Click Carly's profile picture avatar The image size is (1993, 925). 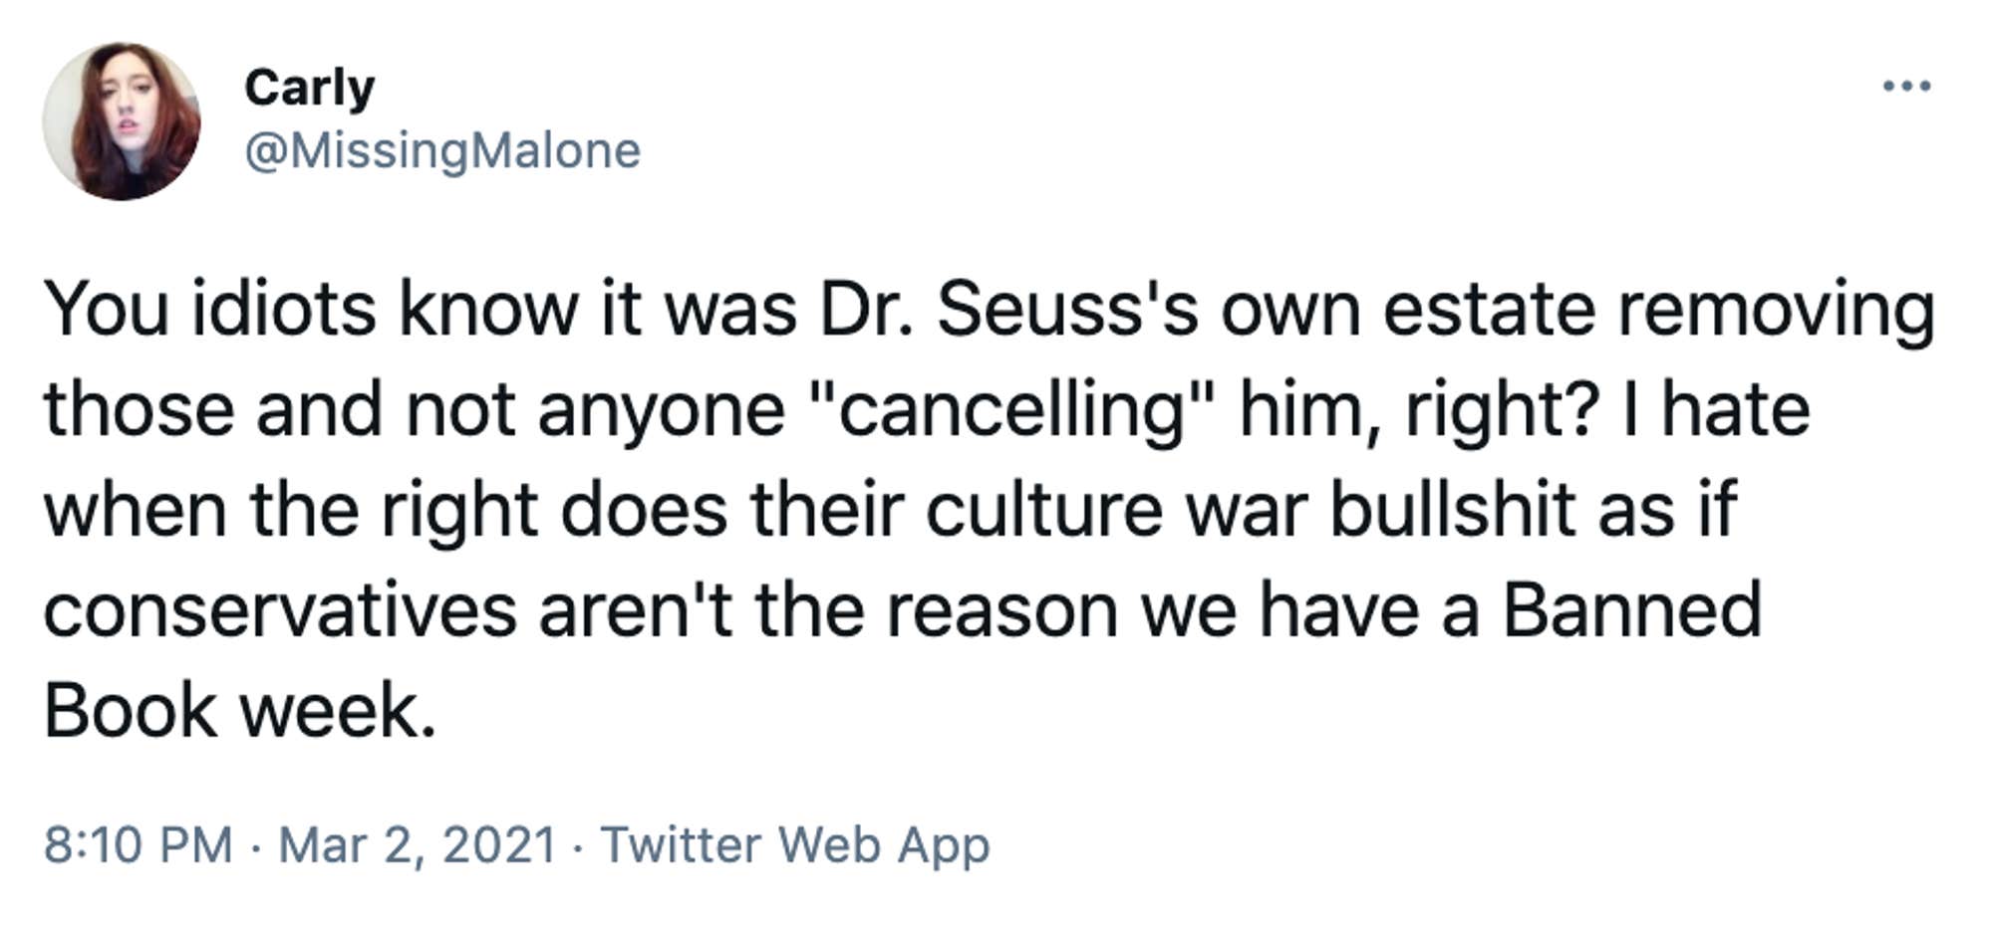121,121
